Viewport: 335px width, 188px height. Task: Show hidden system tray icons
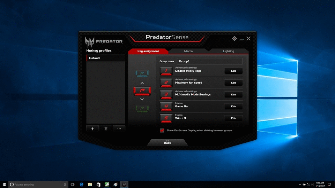300,185
